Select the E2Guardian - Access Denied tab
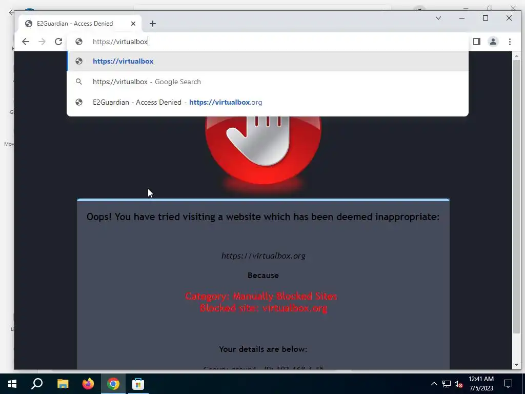This screenshot has width=525, height=394. (x=80, y=24)
